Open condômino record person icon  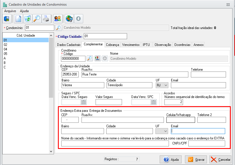click(98, 58)
